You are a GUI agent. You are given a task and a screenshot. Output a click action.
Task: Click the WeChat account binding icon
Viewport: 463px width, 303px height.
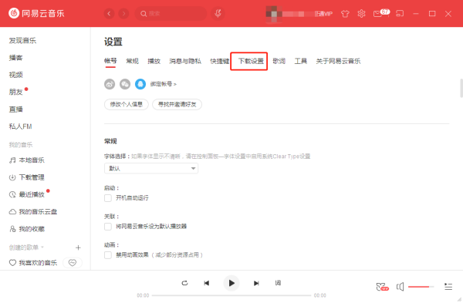(x=125, y=84)
